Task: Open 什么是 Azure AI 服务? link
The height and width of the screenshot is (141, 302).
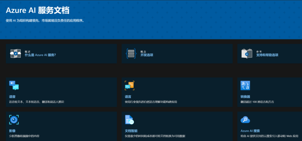Action: (x=40, y=55)
